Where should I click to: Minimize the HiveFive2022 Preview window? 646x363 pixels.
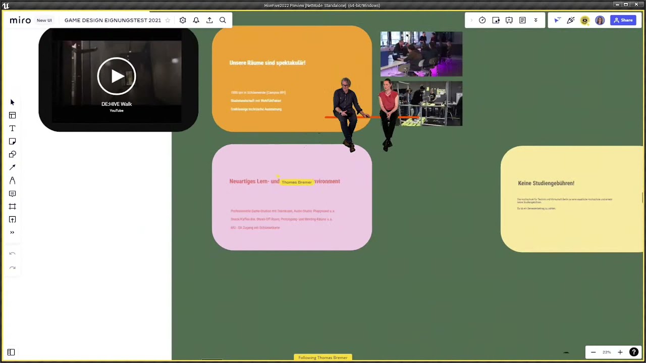617,5
